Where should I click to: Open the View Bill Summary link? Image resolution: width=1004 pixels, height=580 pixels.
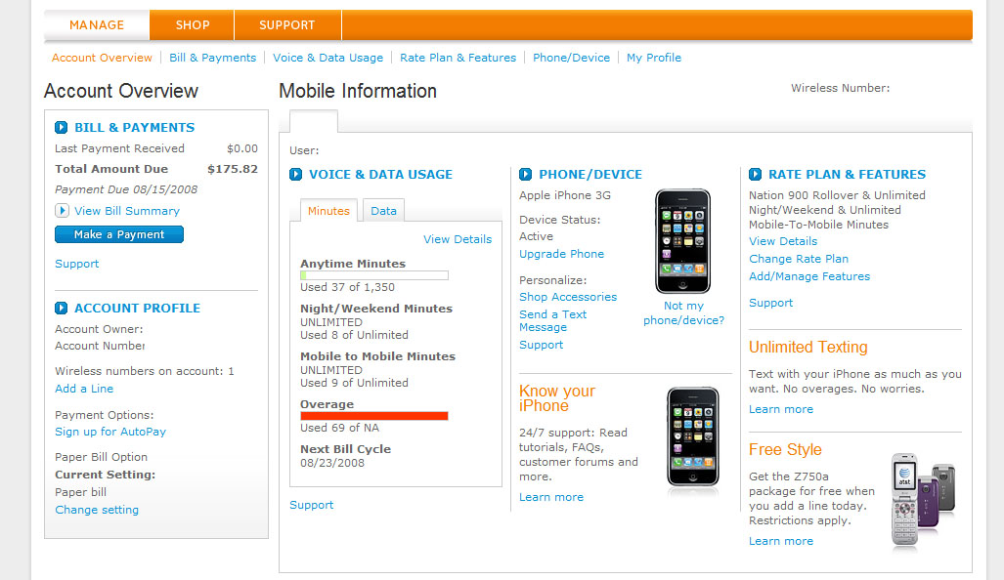(127, 210)
